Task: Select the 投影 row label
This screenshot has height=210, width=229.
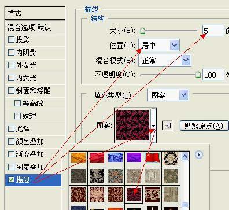Action: coord(23,40)
